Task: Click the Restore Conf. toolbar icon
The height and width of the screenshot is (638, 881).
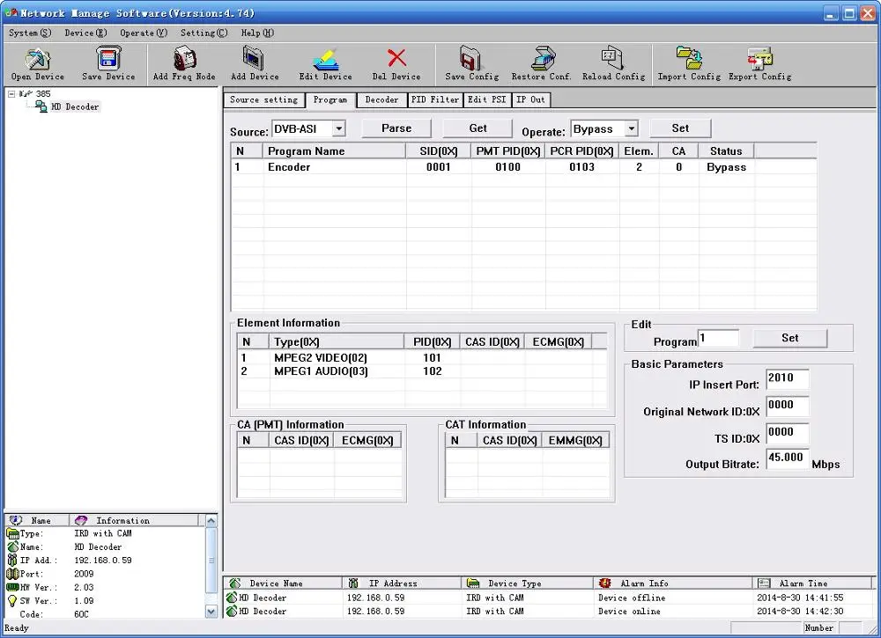Action: 541,63
